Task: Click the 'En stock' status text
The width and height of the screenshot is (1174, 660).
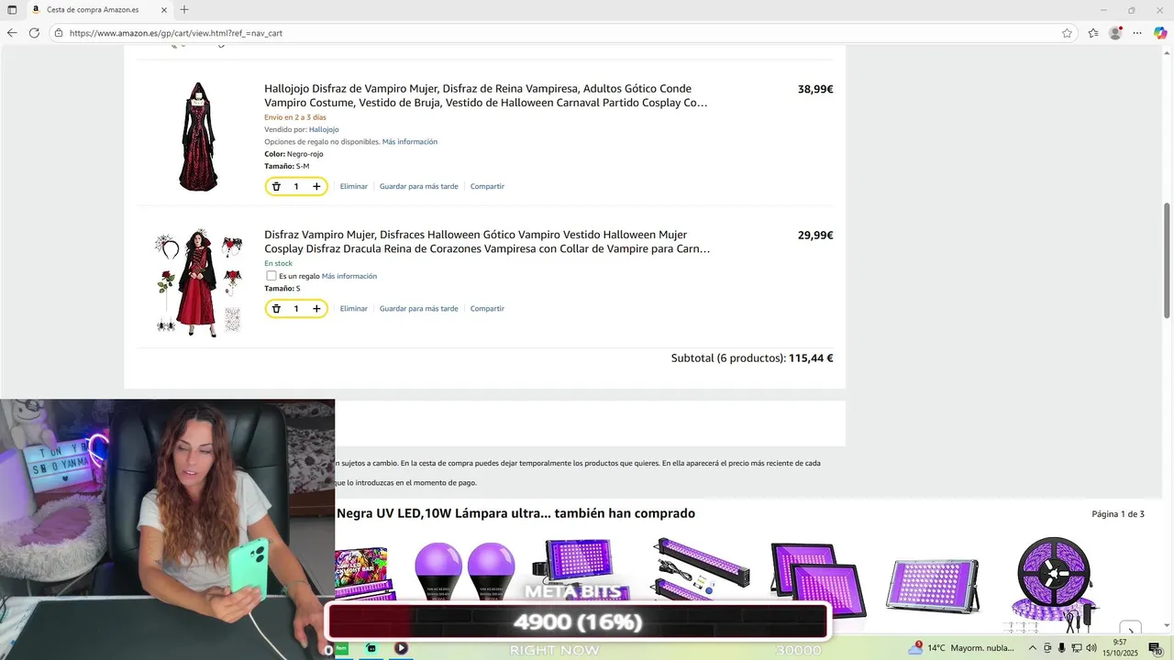Action: 279,263
